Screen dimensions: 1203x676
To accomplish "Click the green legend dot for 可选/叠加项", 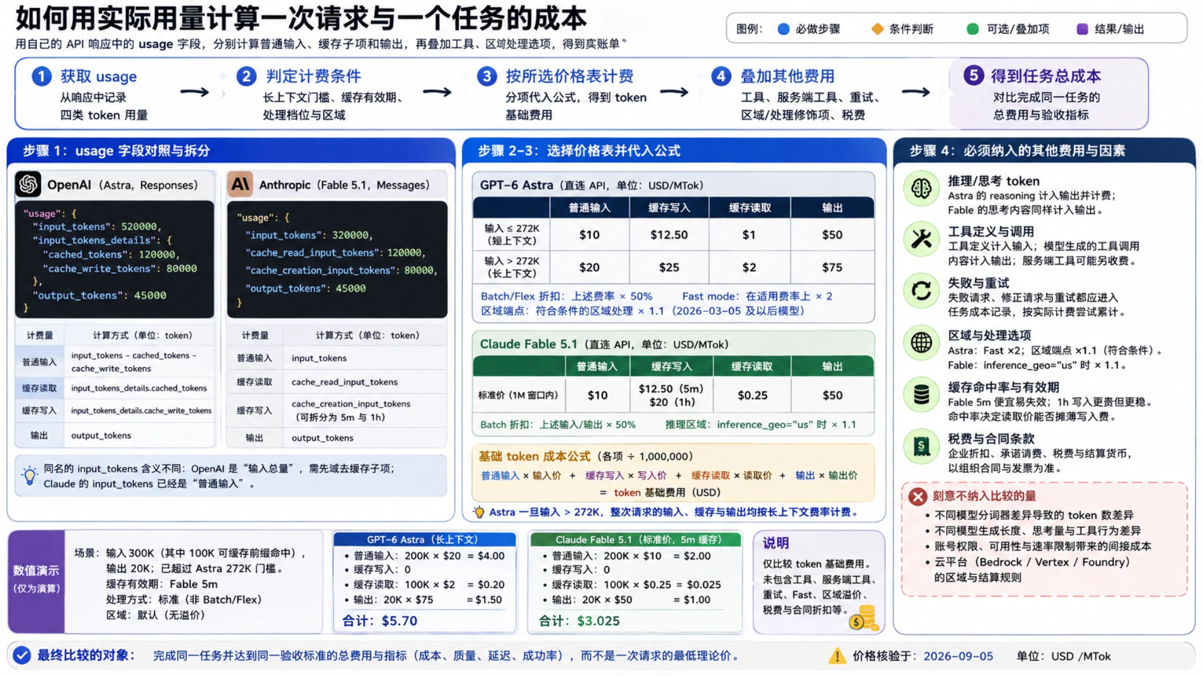I will [x=973, y=29].
